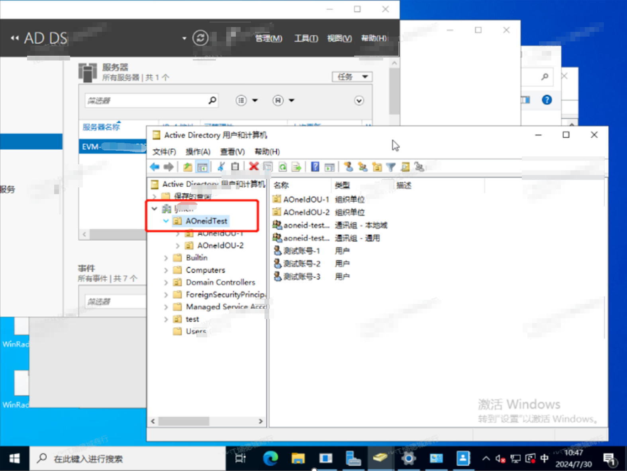This screenshot has width=627, height=471.
Task: Expand the AOneIdOU-2 tree node
Action: point(178,246)
